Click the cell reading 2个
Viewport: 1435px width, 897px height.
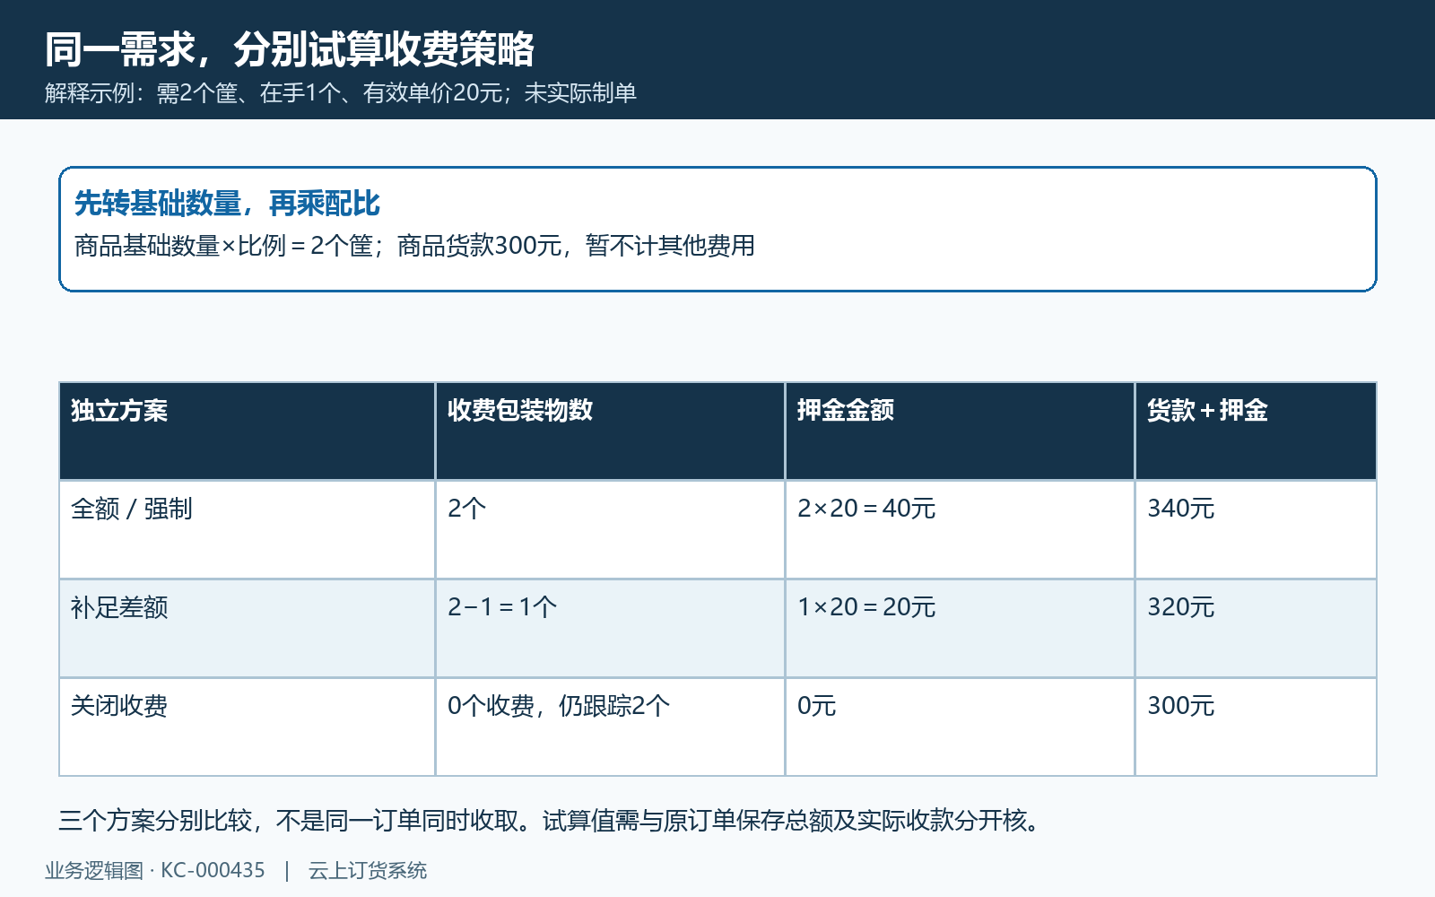pos(610,529)
